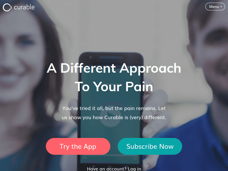
Task: Click the phone's earpiece speaker bar
Action: pos(111,58)
